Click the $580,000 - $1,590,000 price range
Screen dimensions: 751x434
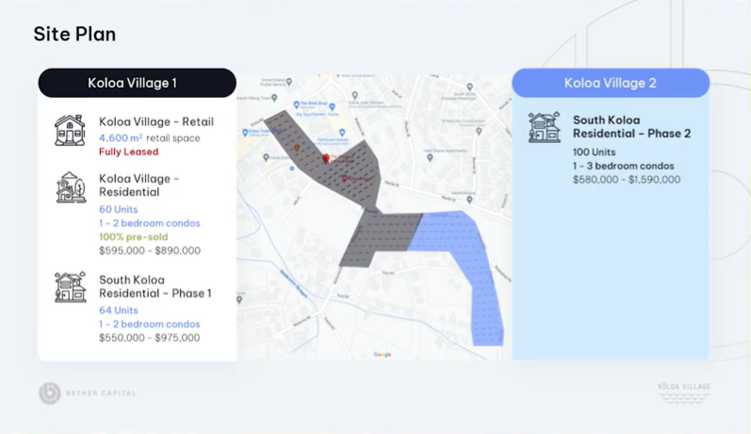(626, 179)
